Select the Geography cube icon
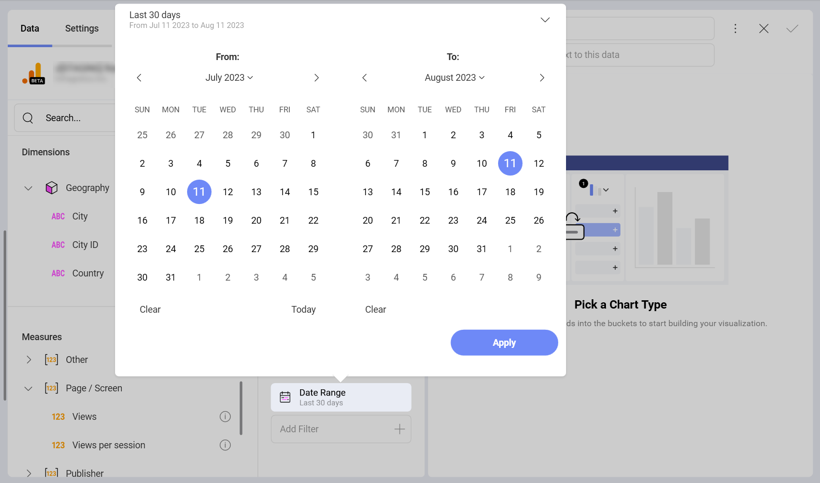 tap(51, 187)
